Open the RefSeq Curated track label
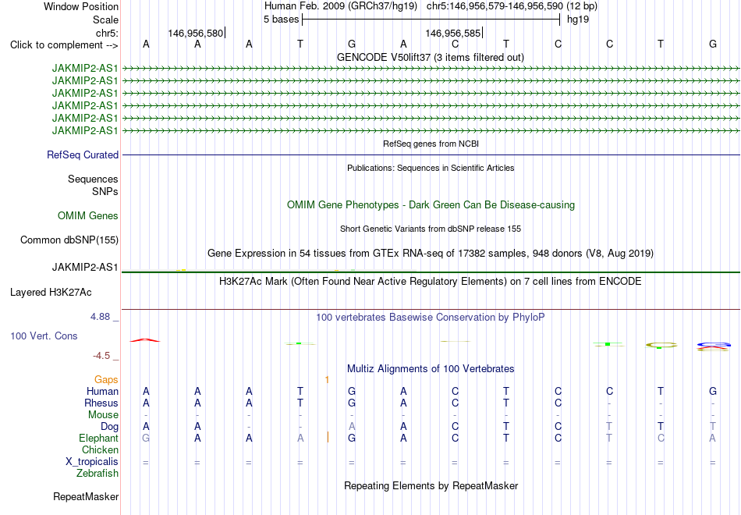 coord(83,154)
